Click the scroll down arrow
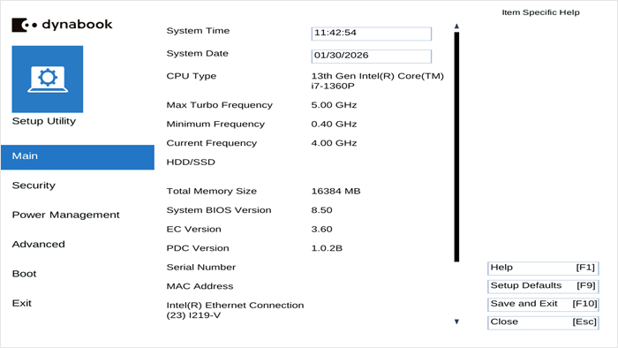This screenshot has width=618, height=348. pyautogui.click(x=456, y=322)
